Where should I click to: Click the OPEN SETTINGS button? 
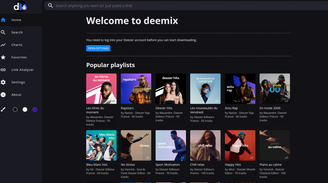(x=98, y=48)
